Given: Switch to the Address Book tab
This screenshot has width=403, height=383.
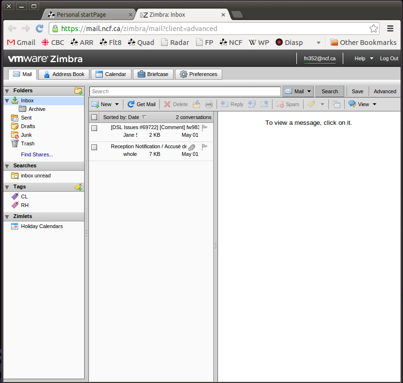Looking at the screenshot, I should [64, 74].
